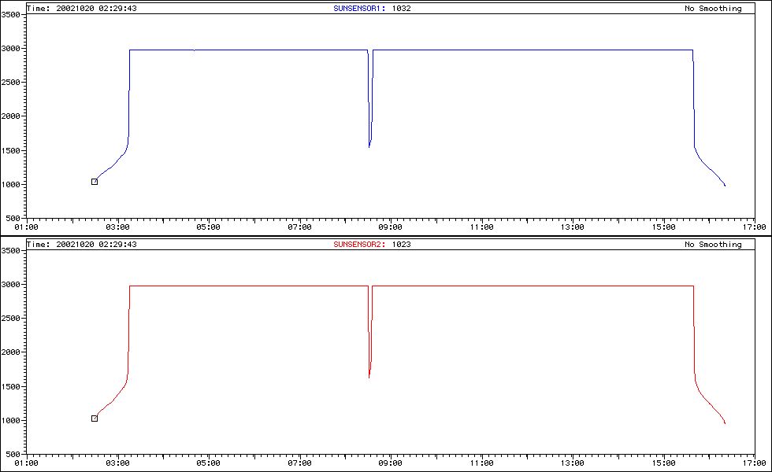Click the 09:00 axis label in top plot
Viewport: 772px width, 472px height.
click(391, 227)
